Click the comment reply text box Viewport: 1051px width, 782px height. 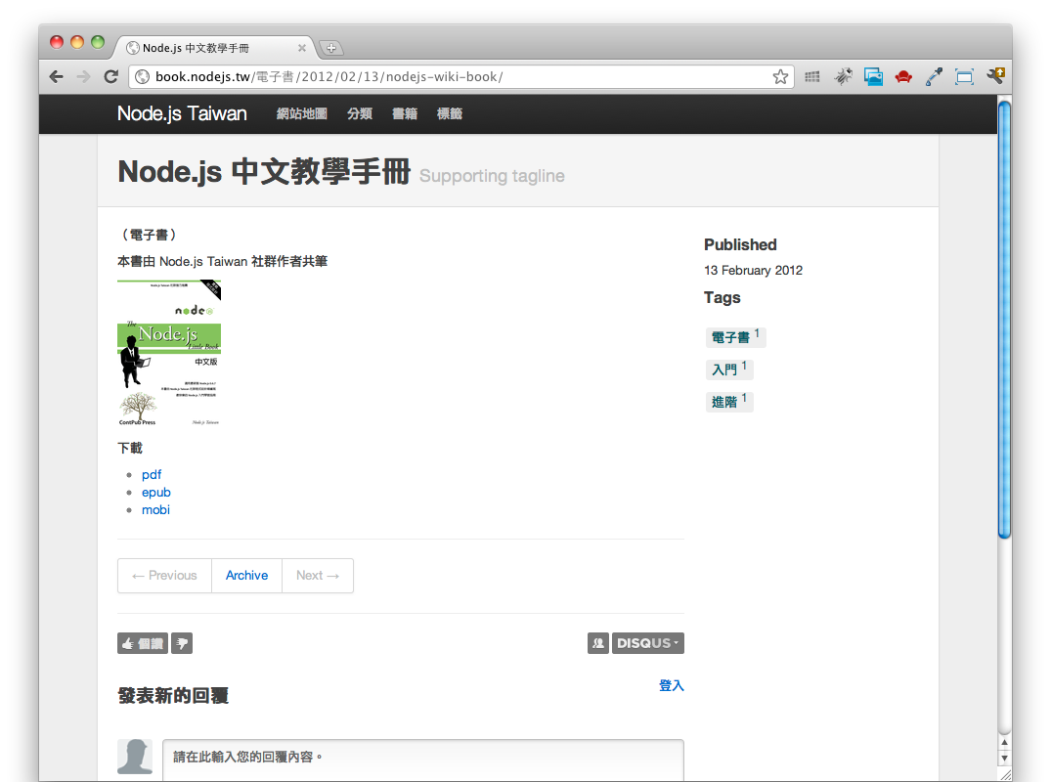pyautogui.click(x=423, y=760)
